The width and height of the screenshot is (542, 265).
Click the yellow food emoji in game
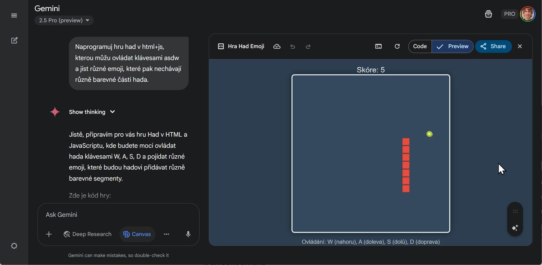coord(429,134)
